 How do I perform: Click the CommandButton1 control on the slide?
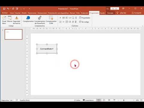47,49
